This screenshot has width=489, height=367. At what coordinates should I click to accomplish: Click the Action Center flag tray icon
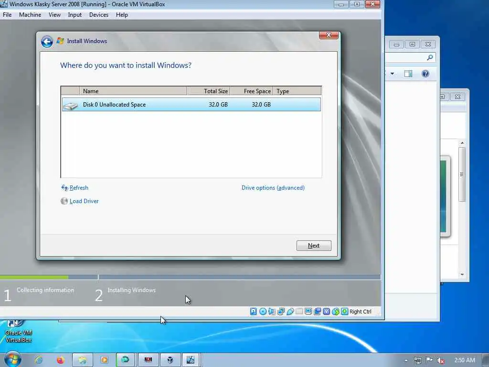click(429, 360)
